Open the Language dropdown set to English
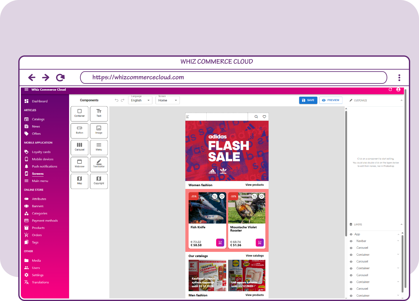Image resolution: width=419 pixels, height=301 pixels. click(140, 100)
